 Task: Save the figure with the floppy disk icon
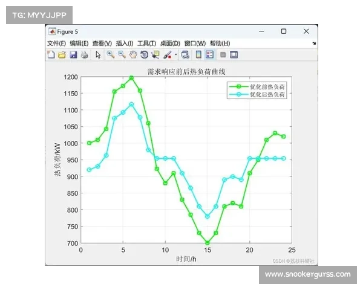(73, 55)
